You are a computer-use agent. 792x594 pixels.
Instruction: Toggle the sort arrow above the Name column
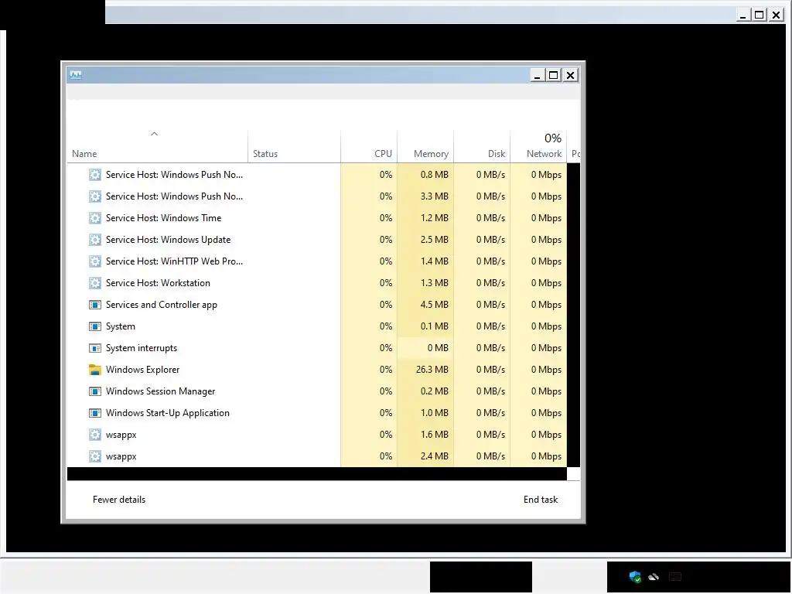(155, 134)
